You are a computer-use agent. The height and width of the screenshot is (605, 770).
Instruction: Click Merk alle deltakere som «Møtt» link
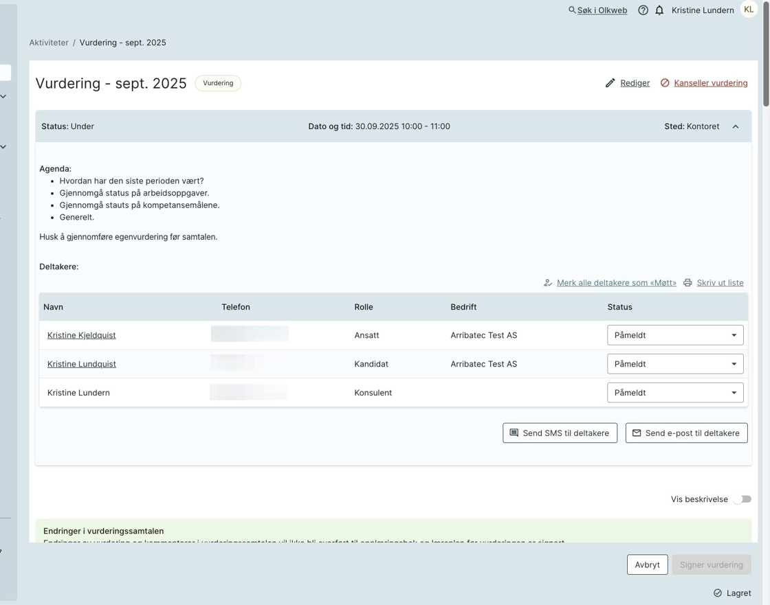click(x=616, y=283)
